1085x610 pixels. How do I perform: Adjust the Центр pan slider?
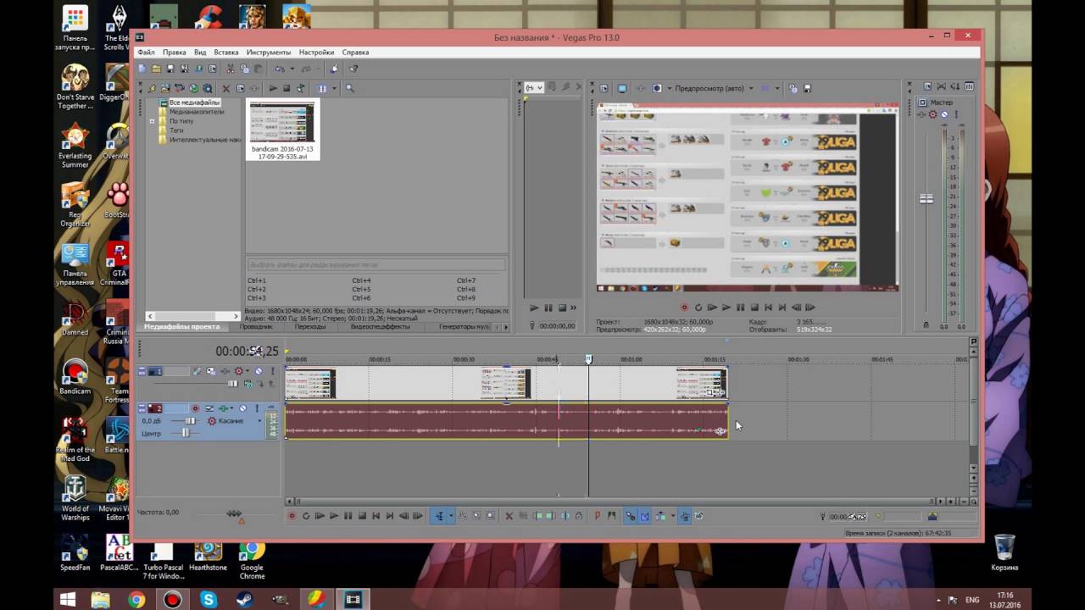186,433
